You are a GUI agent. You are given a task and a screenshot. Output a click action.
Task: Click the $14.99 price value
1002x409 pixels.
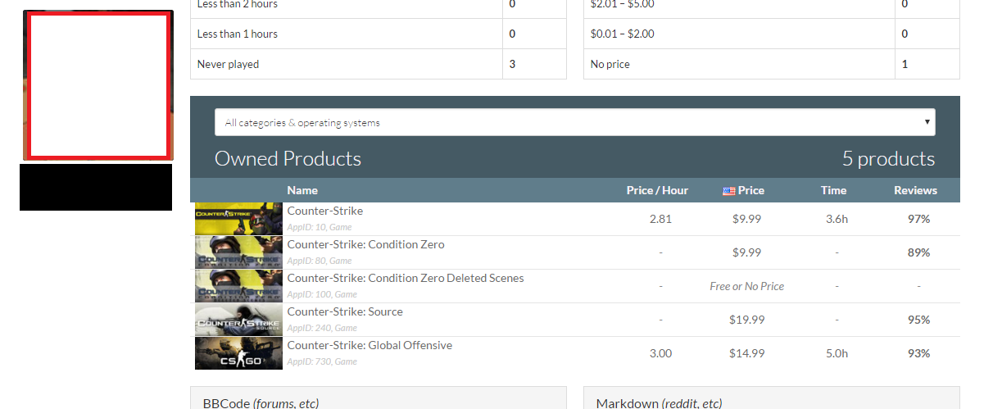(x=746, y=353)
